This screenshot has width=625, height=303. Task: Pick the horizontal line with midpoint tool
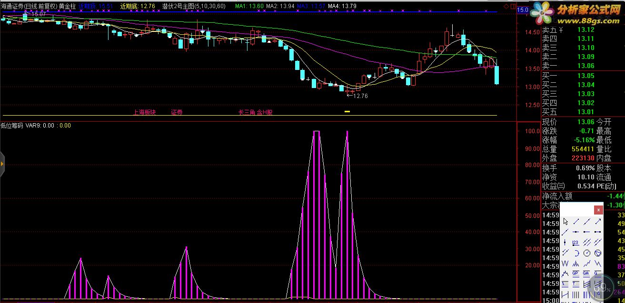(x=576, y=232)
